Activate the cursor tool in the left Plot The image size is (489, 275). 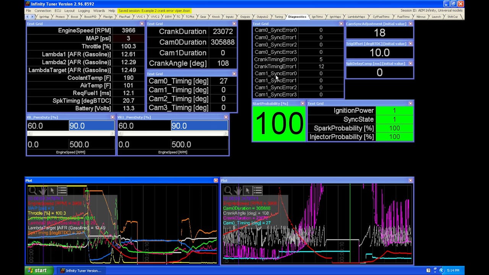coord(52,191)
